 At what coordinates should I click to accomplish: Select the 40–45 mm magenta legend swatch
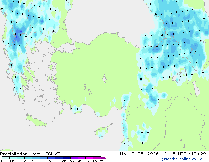(x=89, y=158)
